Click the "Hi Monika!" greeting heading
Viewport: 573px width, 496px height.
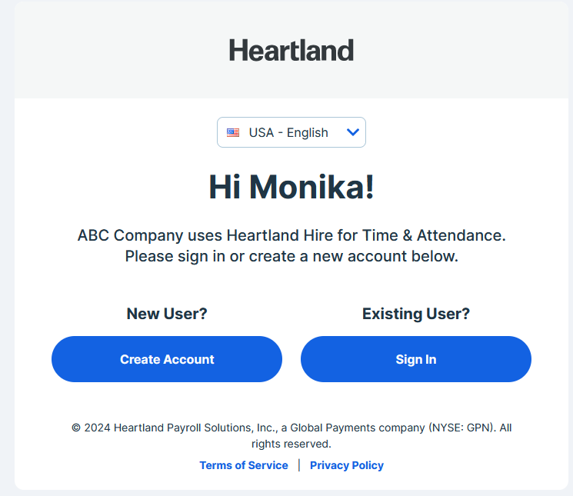(291, 187)
